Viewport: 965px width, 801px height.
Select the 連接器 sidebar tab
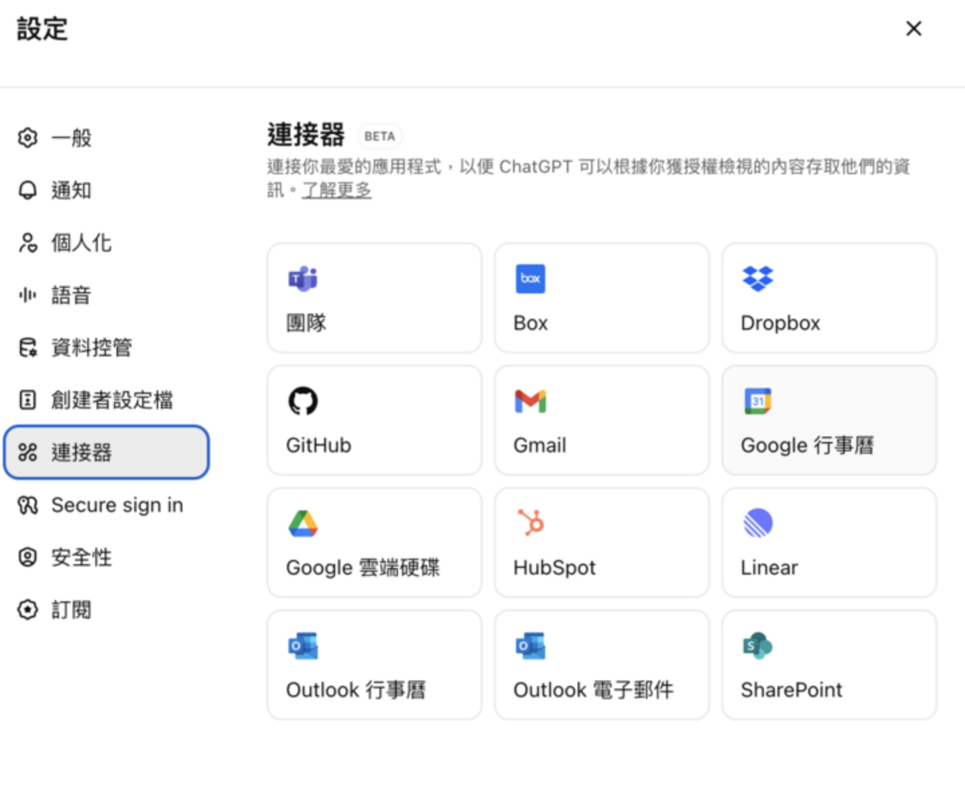coord(107,452)
